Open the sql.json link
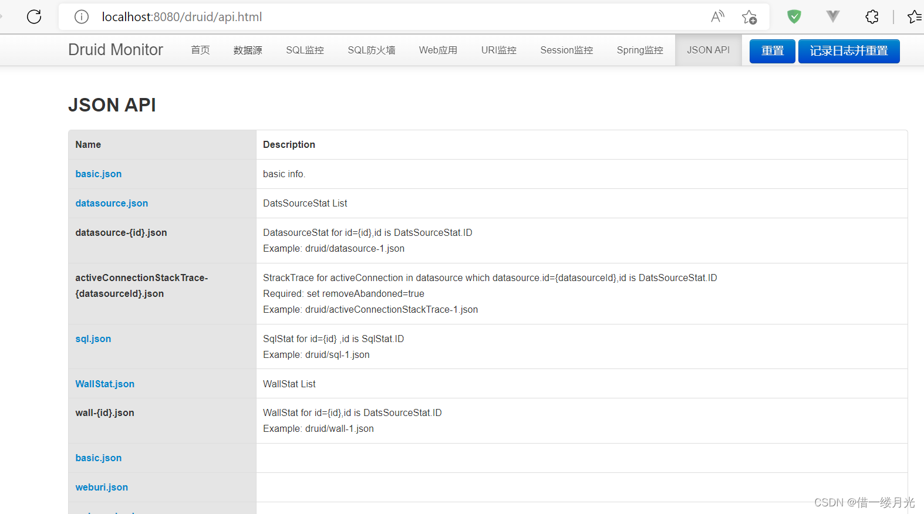Image resolution: width=924 pixels, height=514 pixels. (x=93, y=339)
